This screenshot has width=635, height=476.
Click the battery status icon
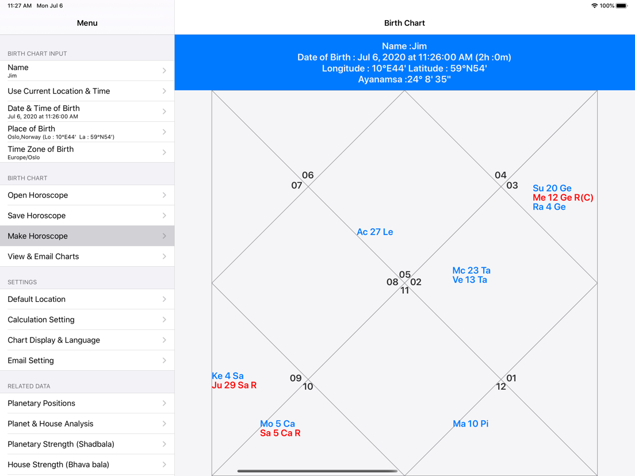click(622, 6)
